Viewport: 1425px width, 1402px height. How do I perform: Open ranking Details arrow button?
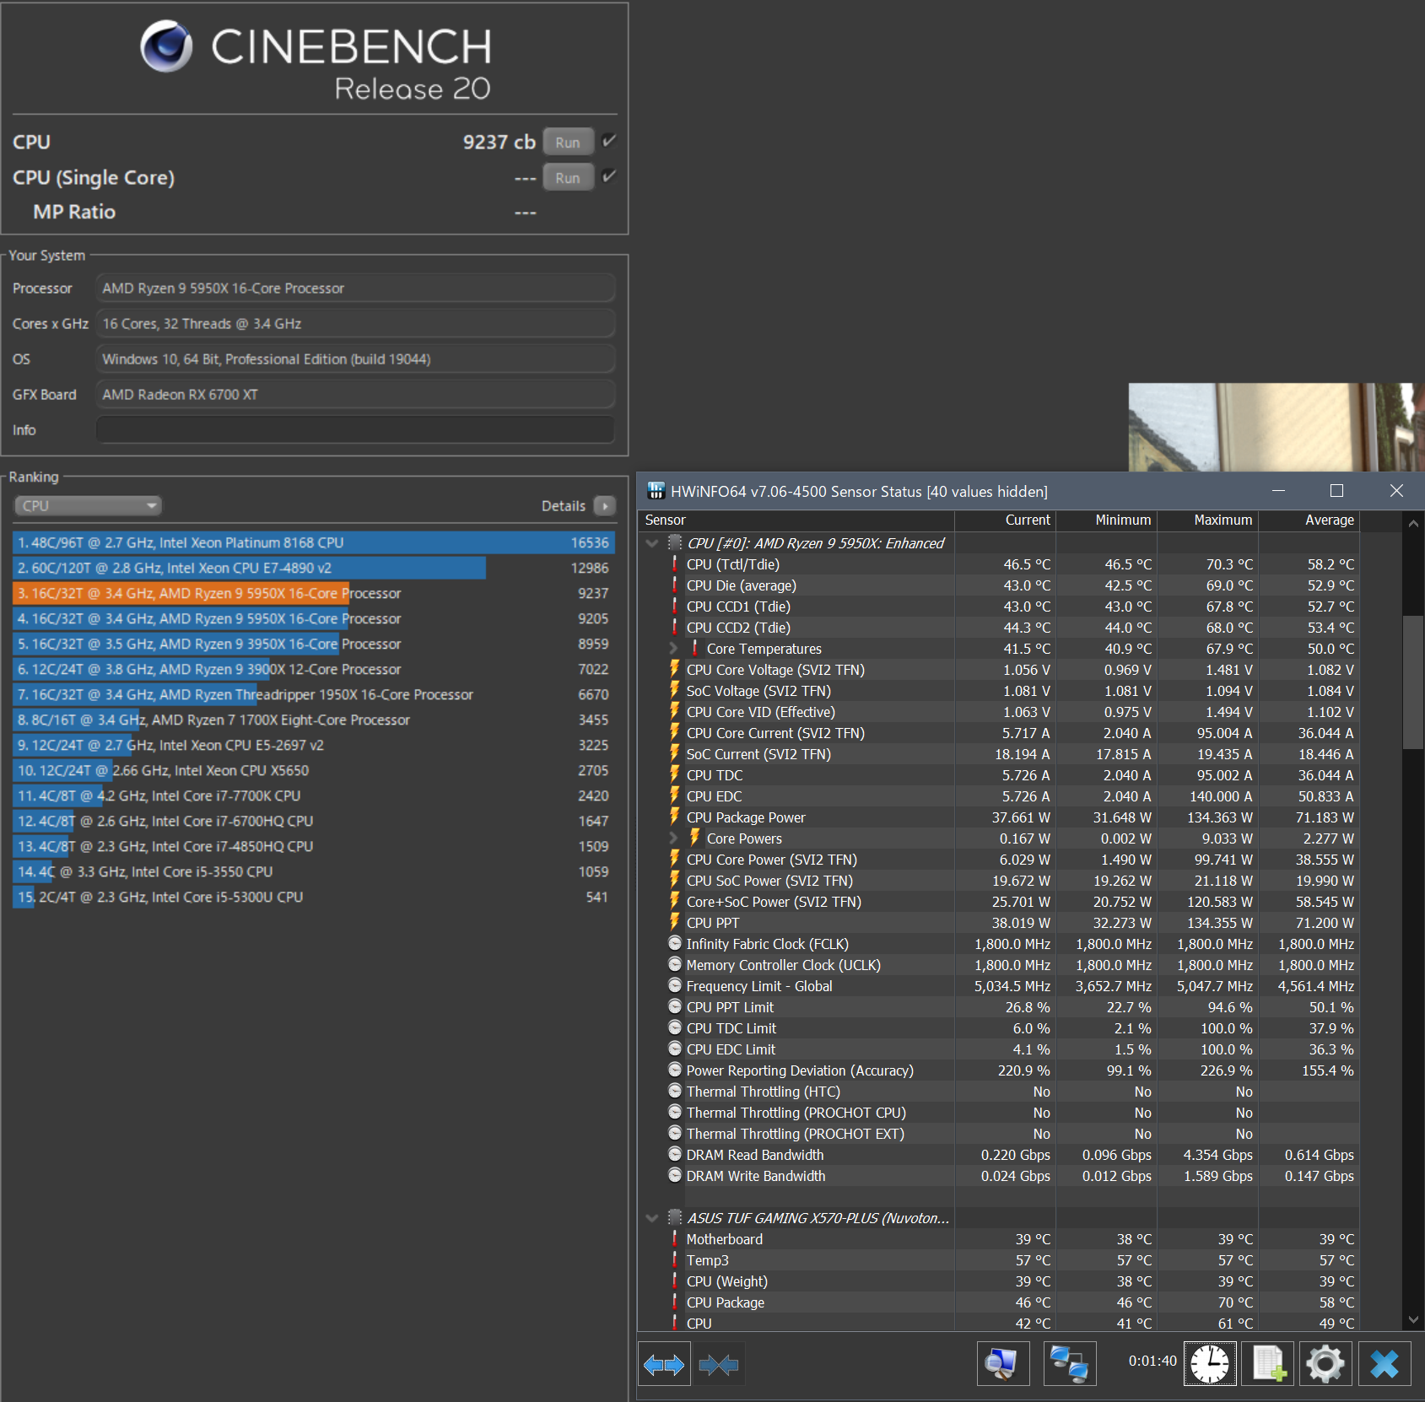605,505
